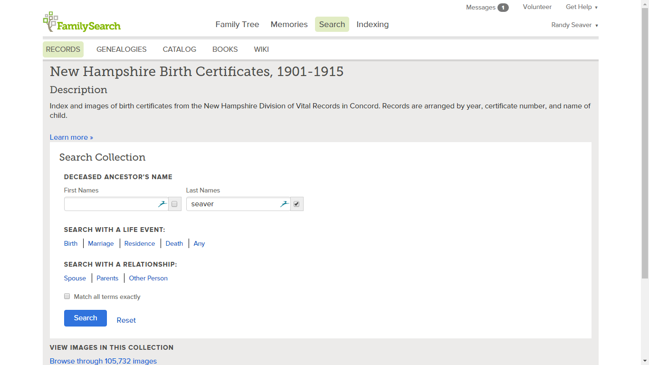Toggle exact match checkbox for First Names
Viewport: 649px width, 365px height.
[x=174, y=204]
